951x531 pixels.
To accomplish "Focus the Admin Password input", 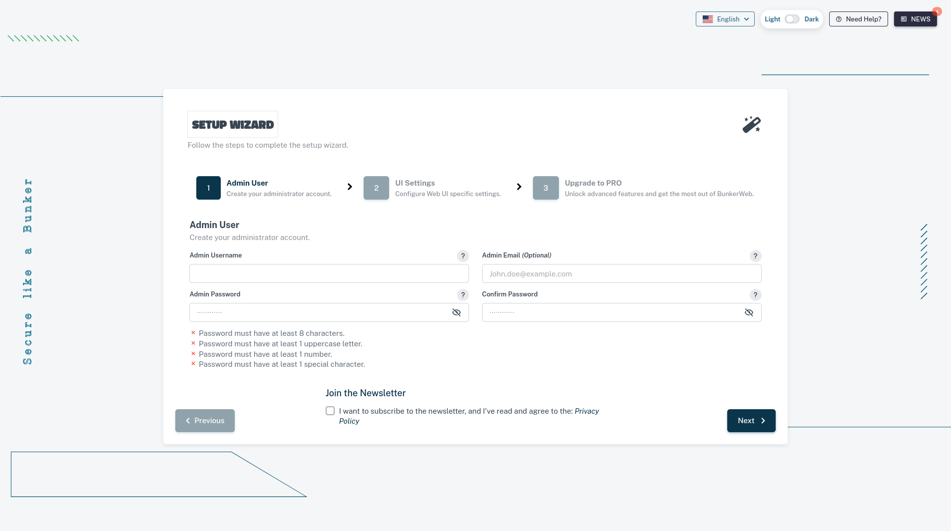I will (320, 312).
